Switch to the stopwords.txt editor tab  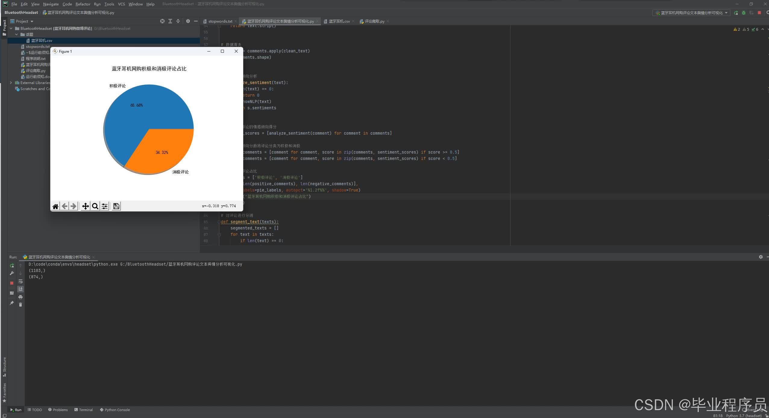[x=220, y=21]
